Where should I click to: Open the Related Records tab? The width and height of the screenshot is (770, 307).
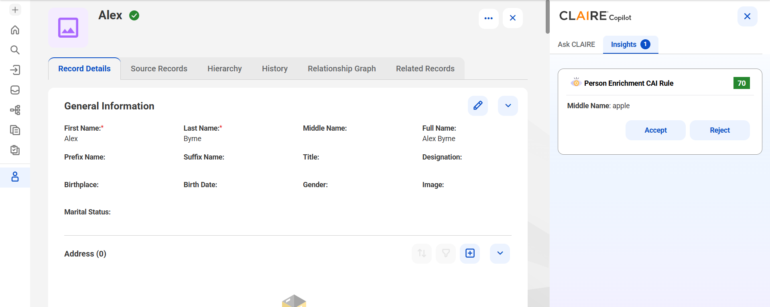coord(425,69)
